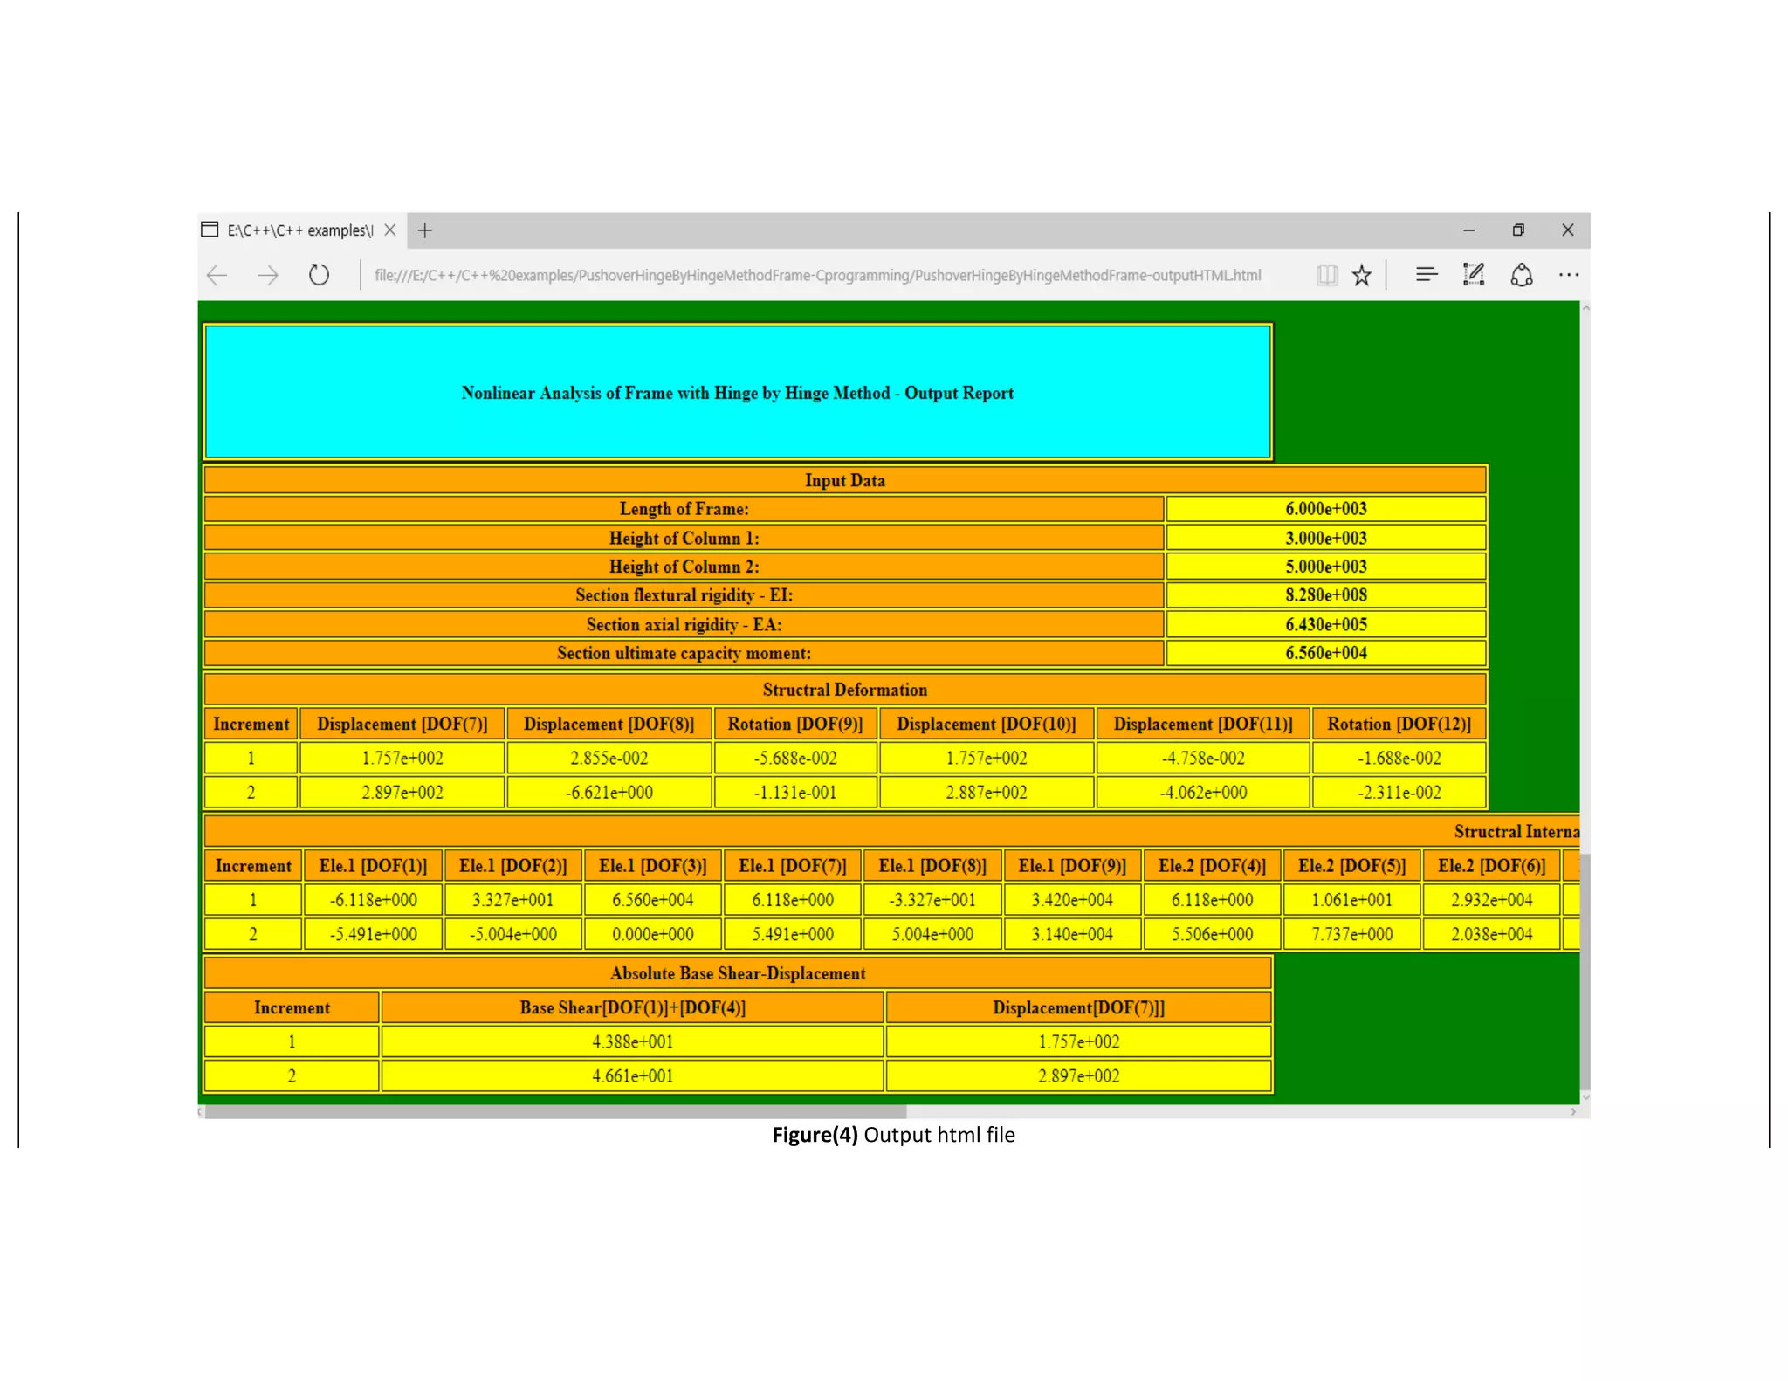1788x1381 pixels.
Task: Click the cell 3.327e+001
Action: coord(513,901)
